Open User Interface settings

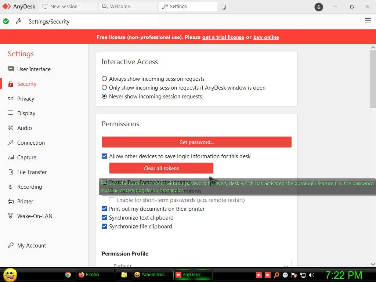(34, 69)
